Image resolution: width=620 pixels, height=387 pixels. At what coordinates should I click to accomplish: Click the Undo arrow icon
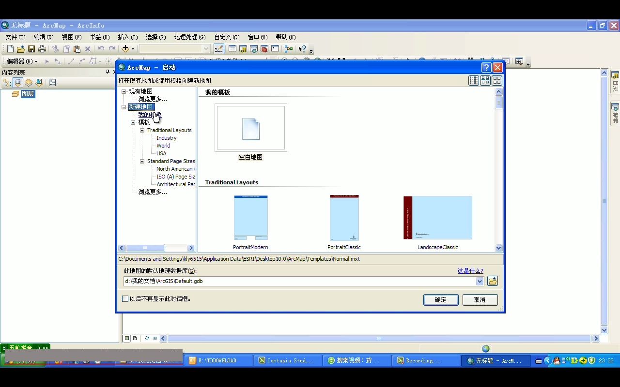pos(101,49)
